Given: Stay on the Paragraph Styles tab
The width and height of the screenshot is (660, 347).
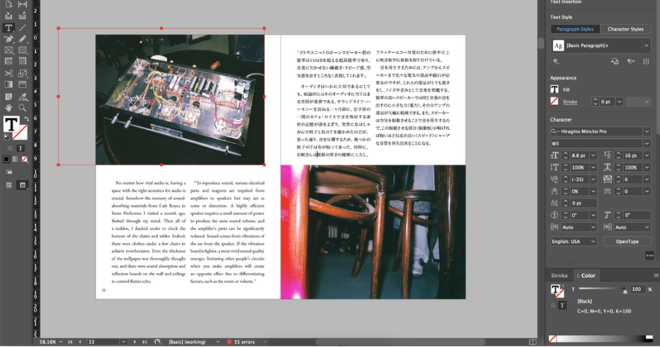Looking at the screenshot, I should [575, 29].
